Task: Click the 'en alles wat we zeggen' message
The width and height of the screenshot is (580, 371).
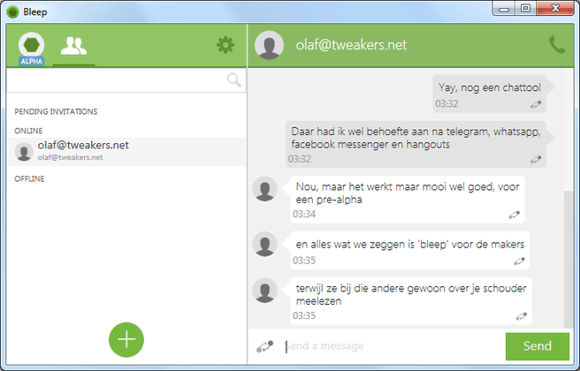Action: pos(410,250)
